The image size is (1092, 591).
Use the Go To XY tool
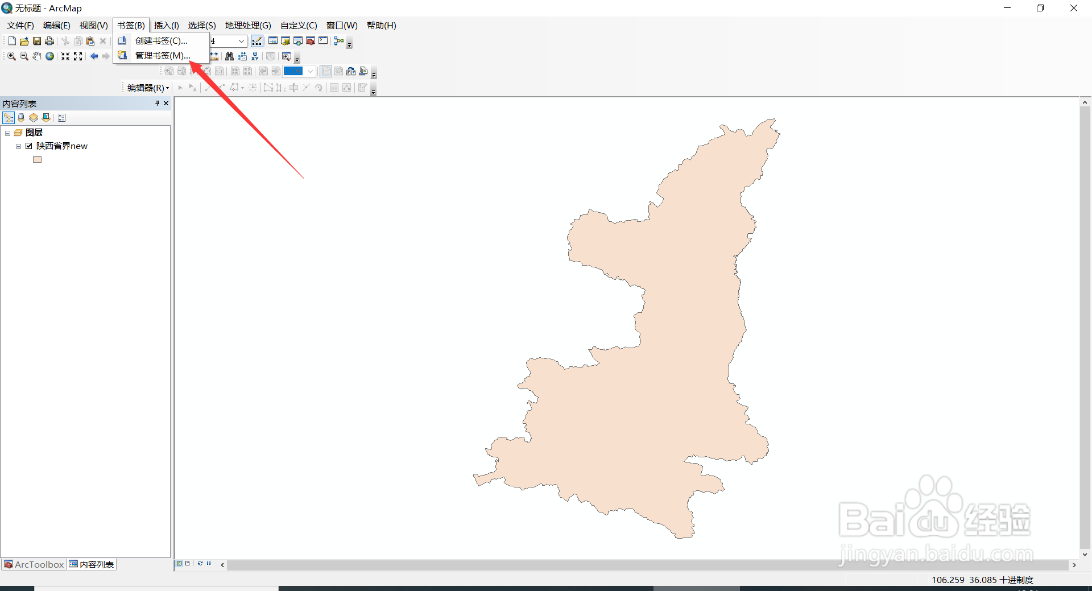pyautogui.click(x=255, y=56)
